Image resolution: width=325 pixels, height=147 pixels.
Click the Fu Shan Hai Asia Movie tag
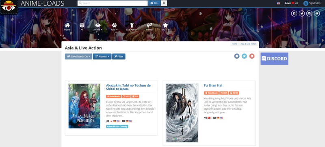tap(211, 93)
